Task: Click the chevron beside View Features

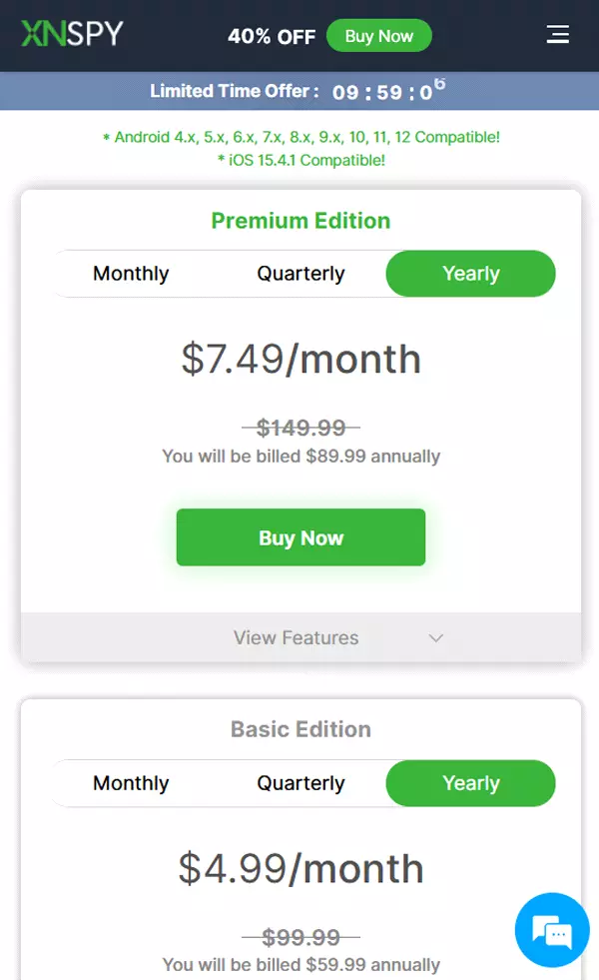Action: [x=435, y=638]
